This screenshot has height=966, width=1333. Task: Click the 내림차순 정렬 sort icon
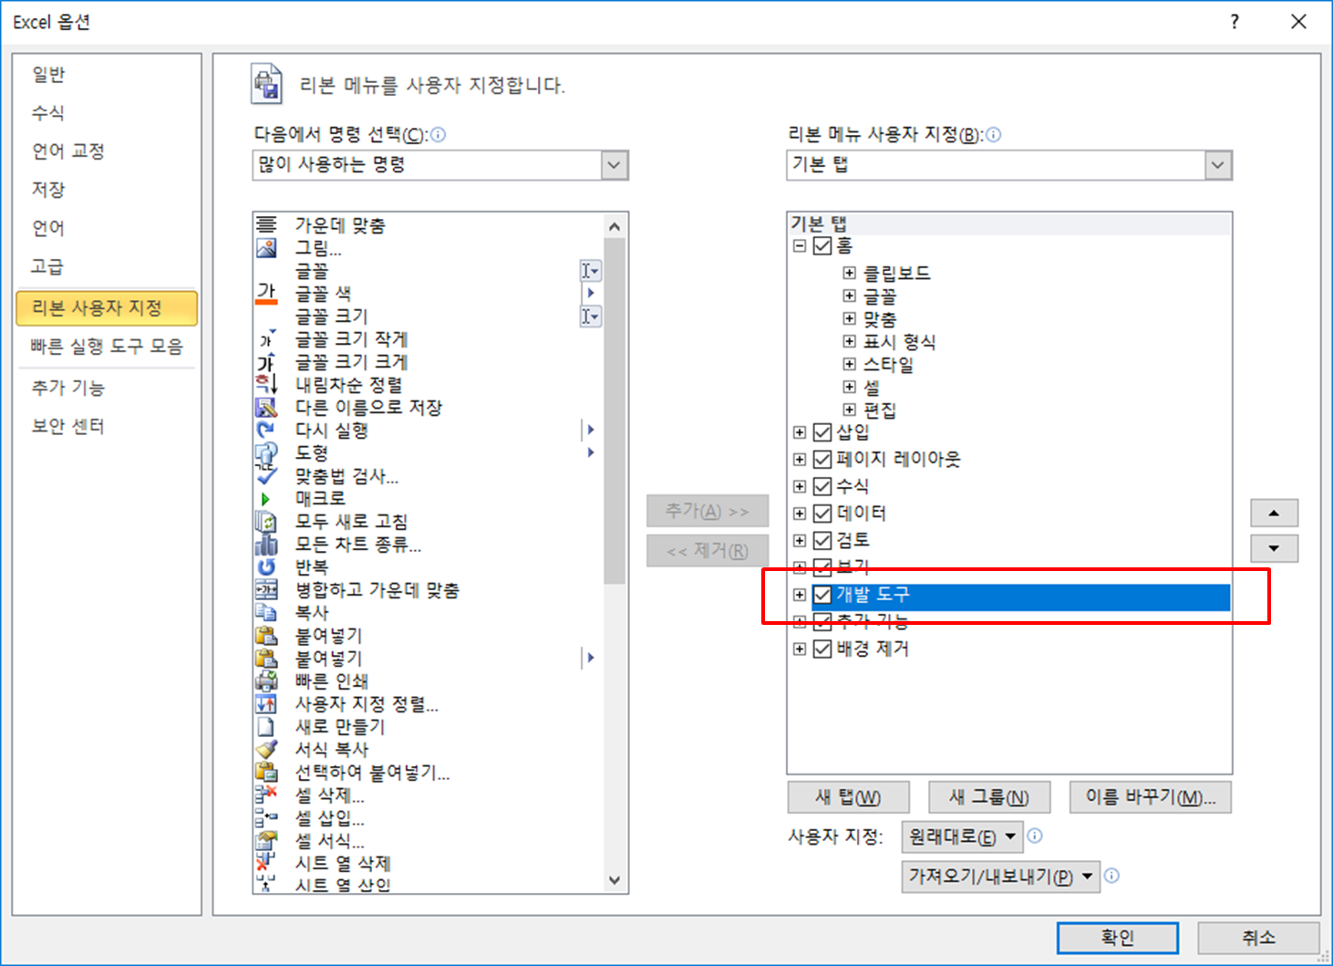pos(266,384)
